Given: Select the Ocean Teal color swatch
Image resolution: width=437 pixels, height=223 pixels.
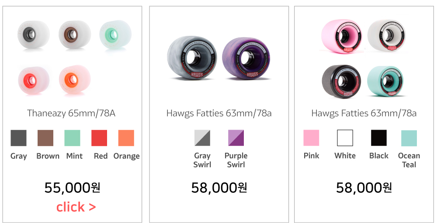Looking at the screenshot, I should (409, 138).
